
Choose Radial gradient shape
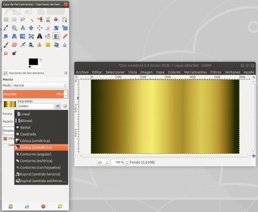(41, 127)
